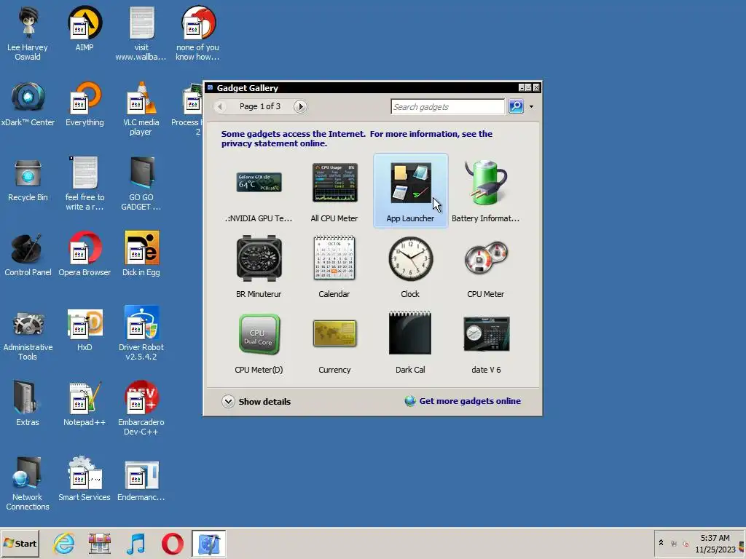
Task: Select the date V 6 gadget
Action: click(x=486, y=342)
